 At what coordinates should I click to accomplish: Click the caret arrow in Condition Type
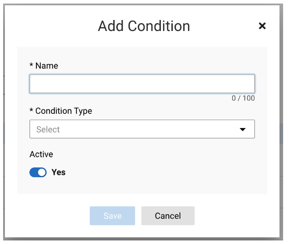(243, 129)
